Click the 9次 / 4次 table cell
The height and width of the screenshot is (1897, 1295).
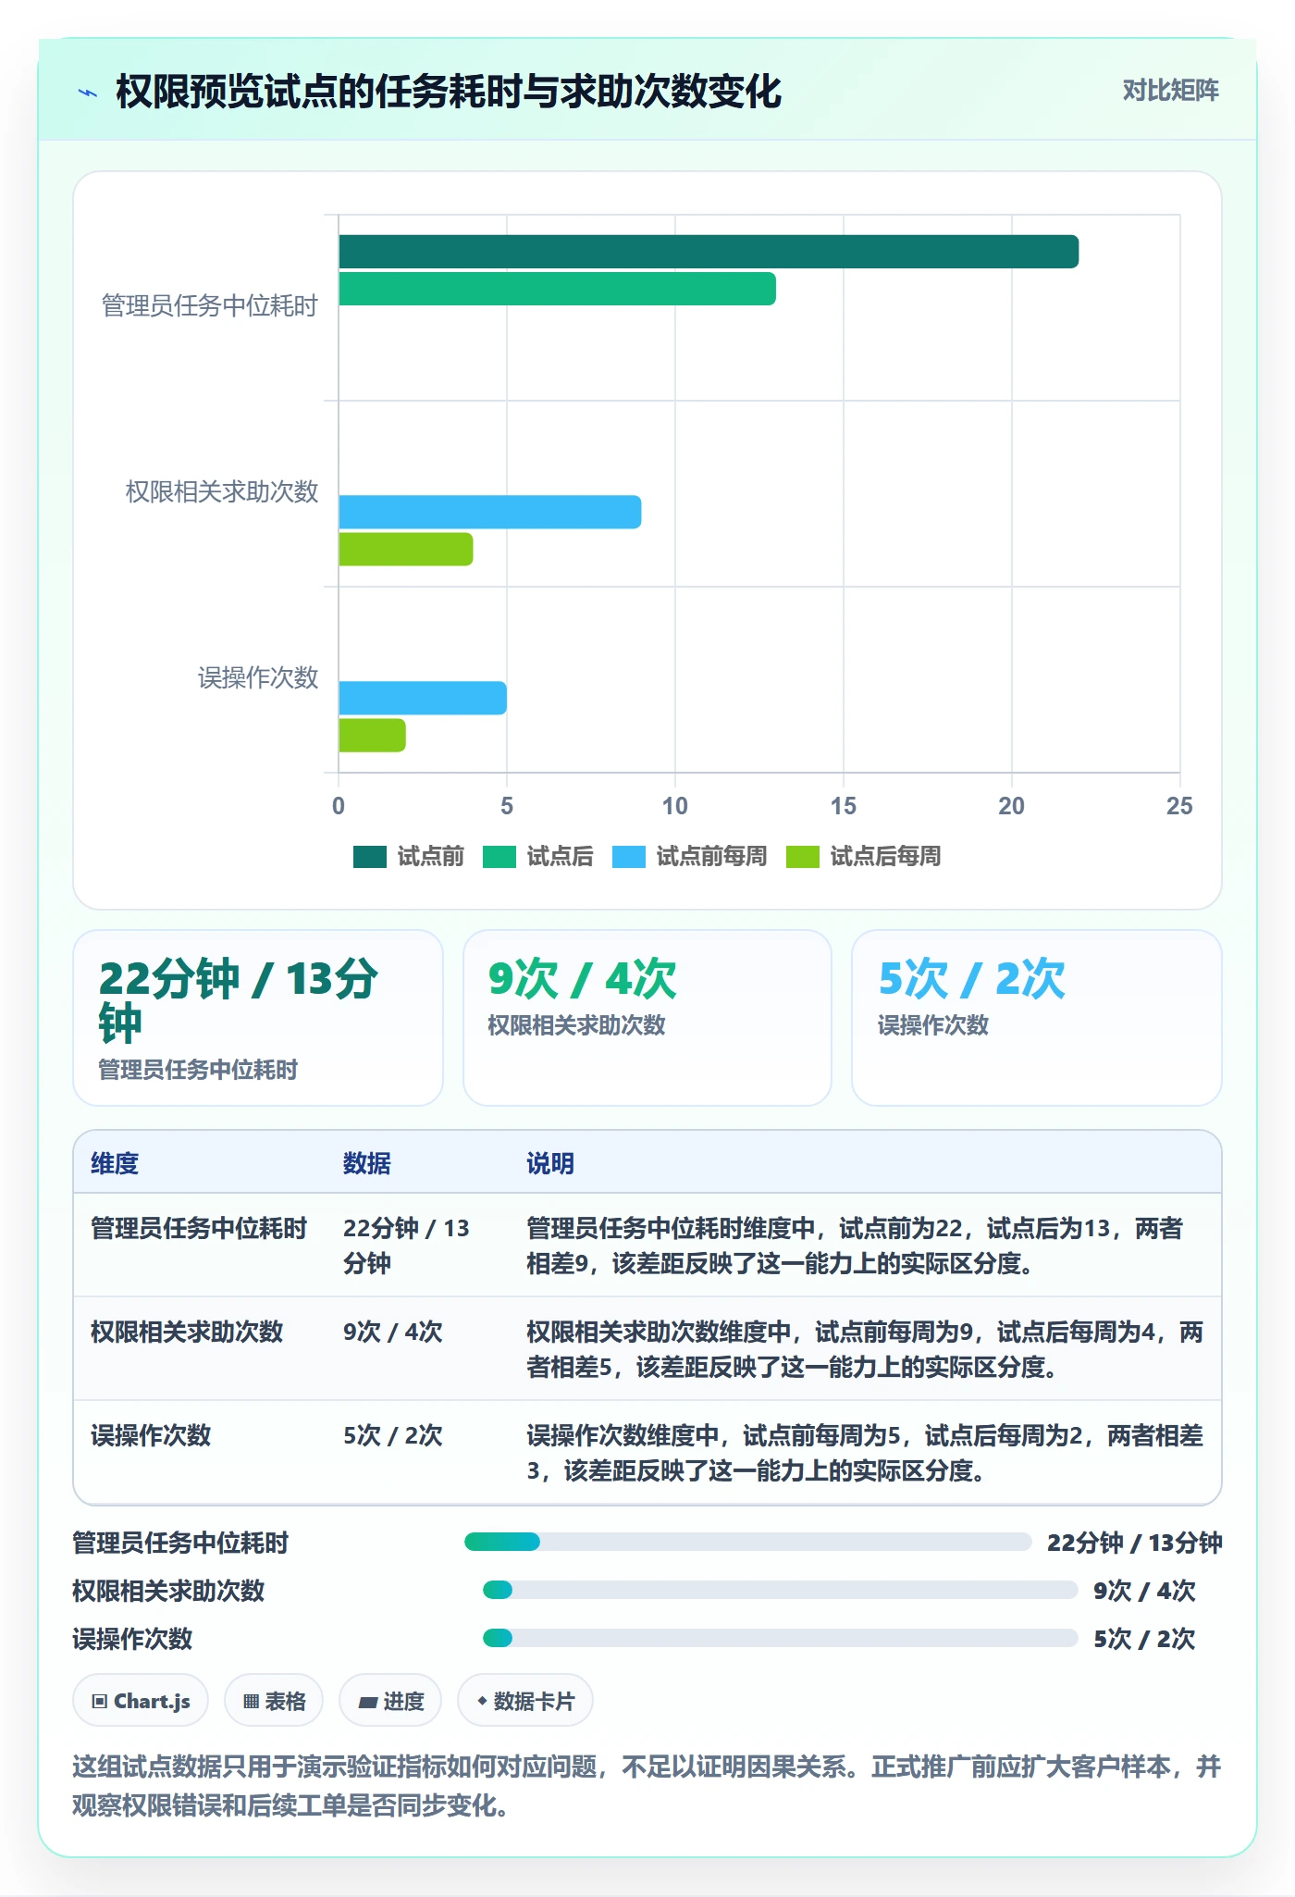pyautogui.click(x=393, y=1332)
